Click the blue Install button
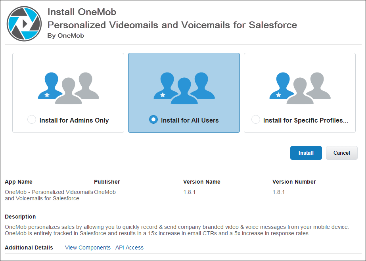Viewport: 366px width, 261px height. point(306,153)
